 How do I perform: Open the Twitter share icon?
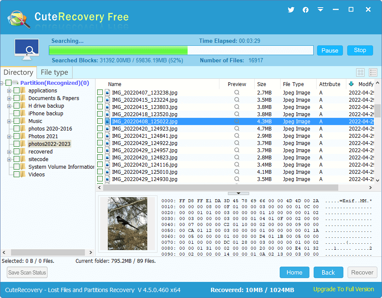pos(291,10)
